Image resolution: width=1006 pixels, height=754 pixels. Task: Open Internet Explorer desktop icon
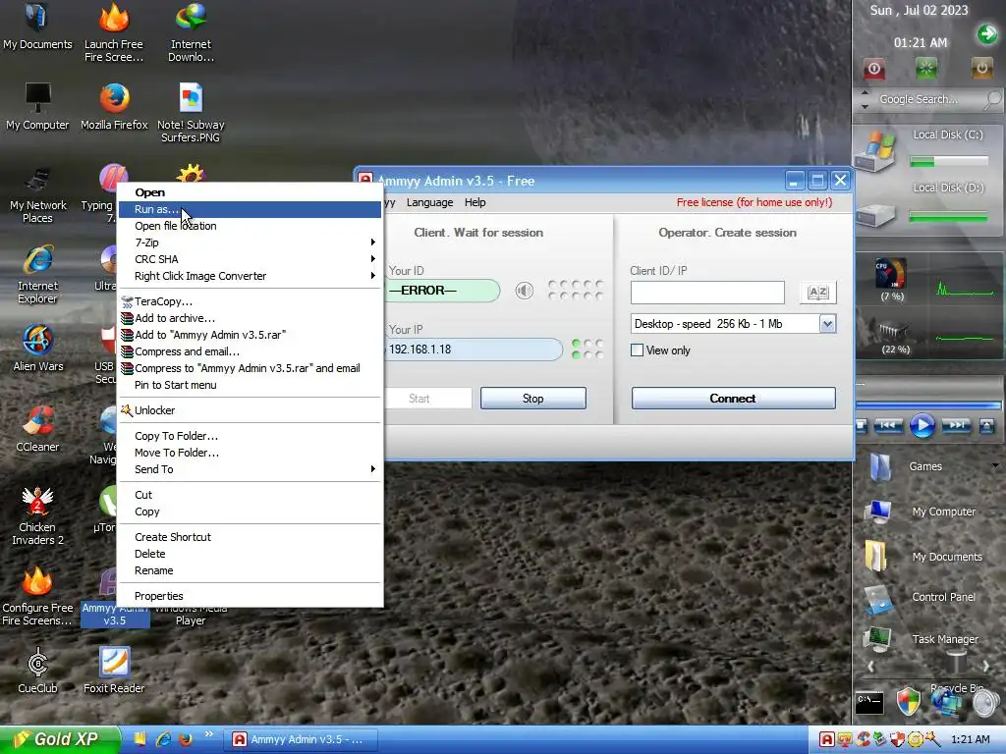point(38,275)
